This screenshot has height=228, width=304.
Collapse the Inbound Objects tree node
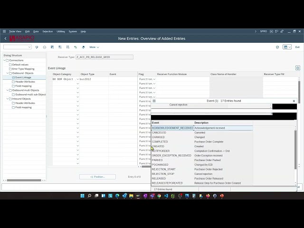click(8, 99)
